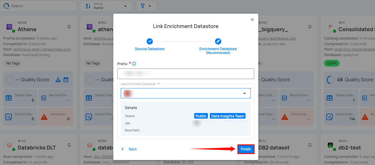The image size is (375, 165).
Task: Select the Enrichment Datastore step
Action: point(218,41)
